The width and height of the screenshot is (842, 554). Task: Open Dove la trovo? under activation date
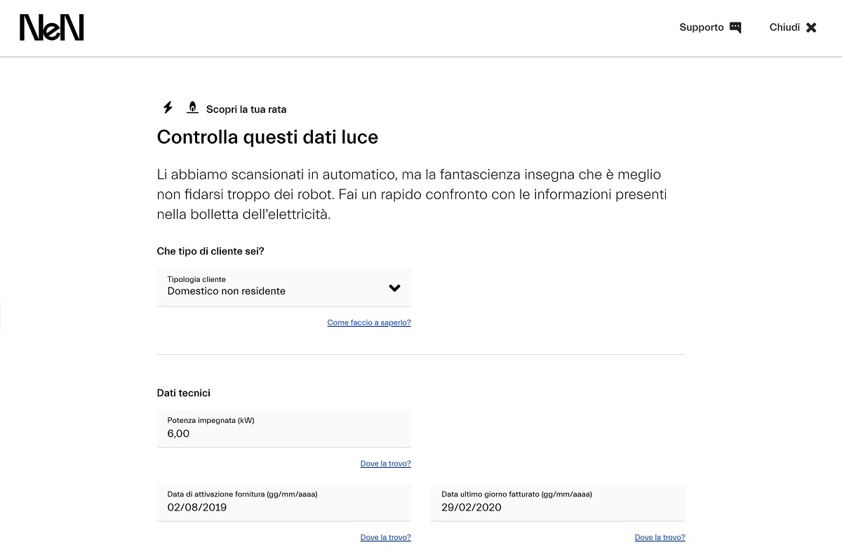(386, 537)
